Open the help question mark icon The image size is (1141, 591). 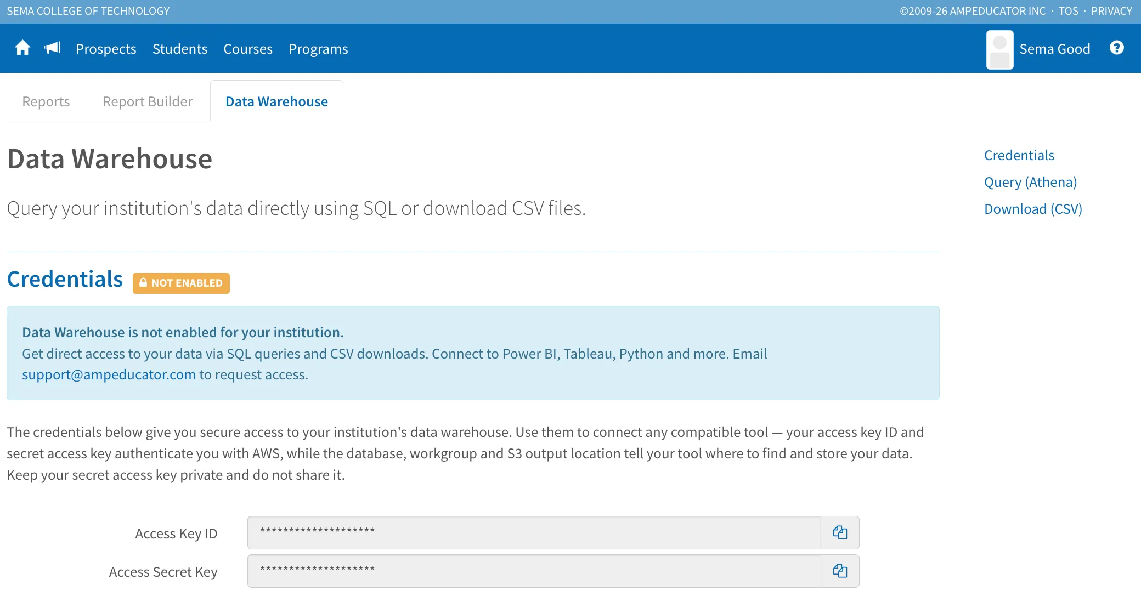[1116, 48]
